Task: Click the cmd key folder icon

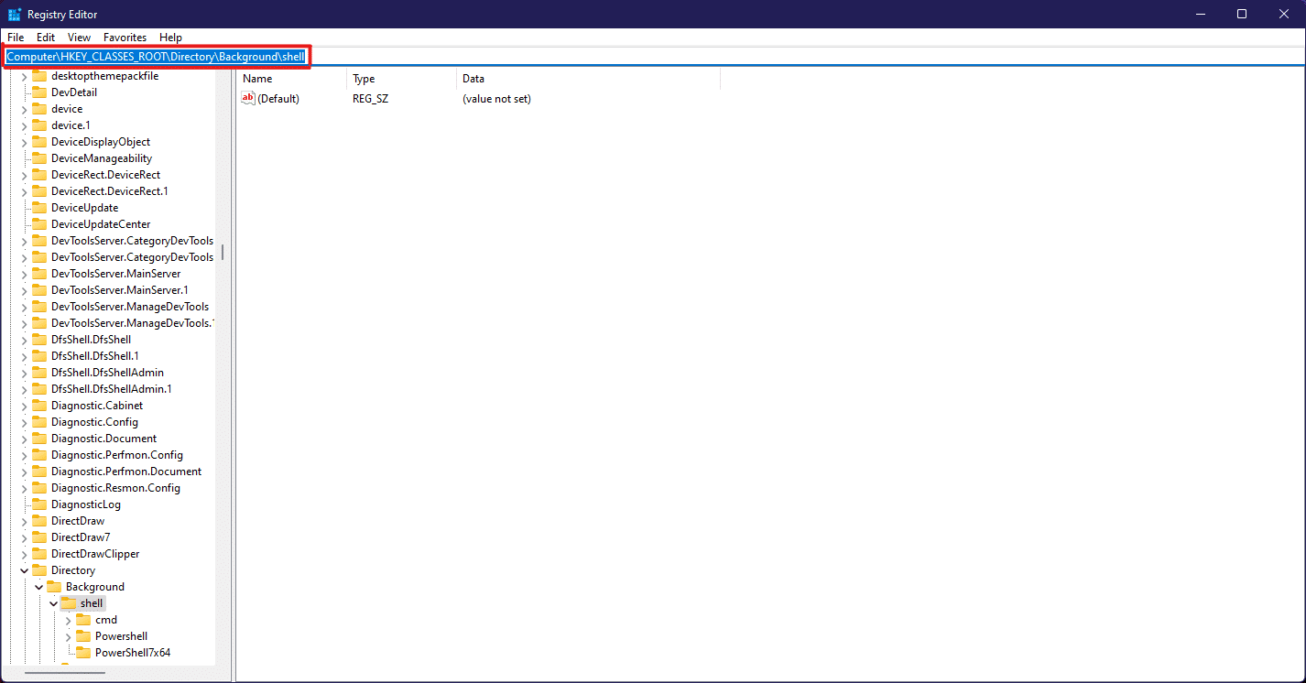Action: click(x=82, y=620)
